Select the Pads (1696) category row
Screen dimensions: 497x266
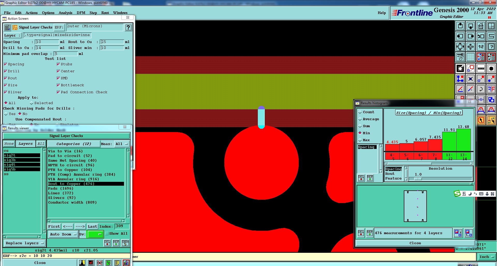click(86, 188)
